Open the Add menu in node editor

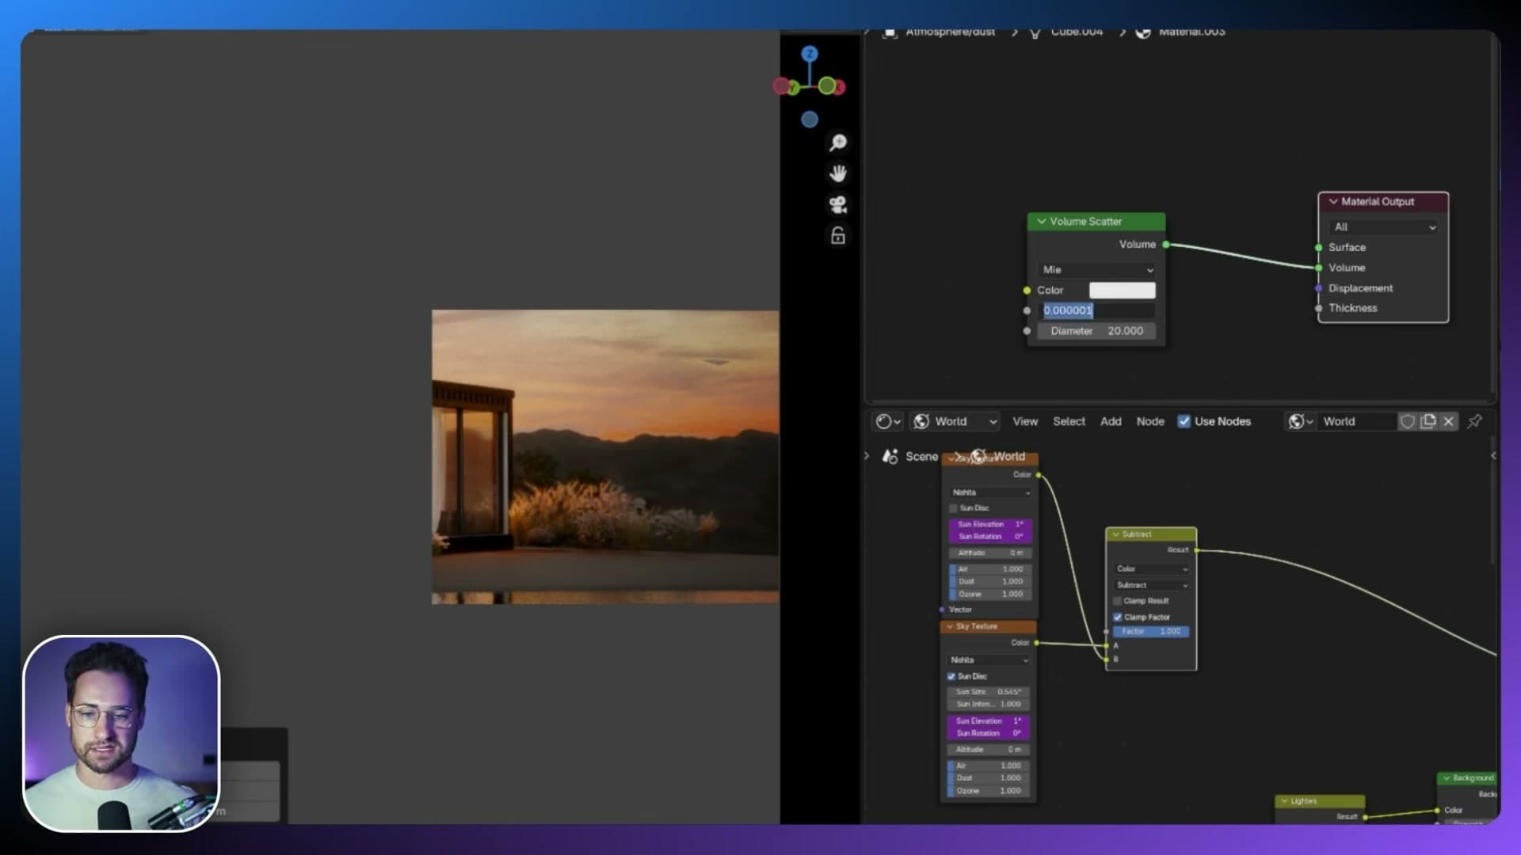1111,422
